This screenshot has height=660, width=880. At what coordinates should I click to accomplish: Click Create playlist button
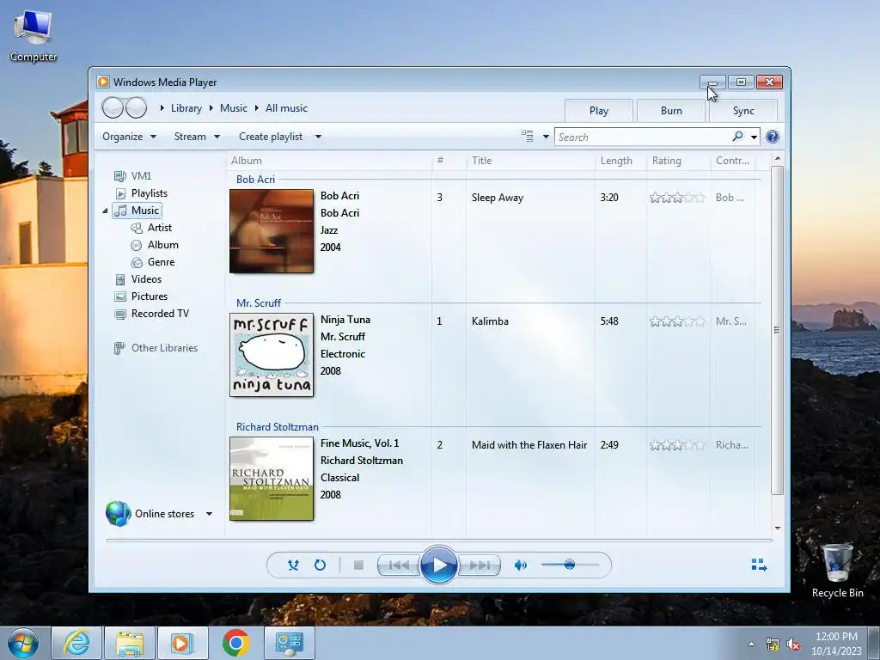[271, 137]
